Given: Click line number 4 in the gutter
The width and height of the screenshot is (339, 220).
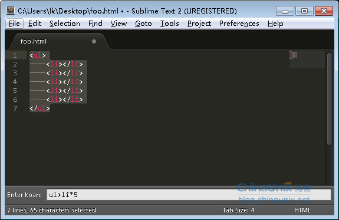Looking at the screenshot, I should point(15,82).
